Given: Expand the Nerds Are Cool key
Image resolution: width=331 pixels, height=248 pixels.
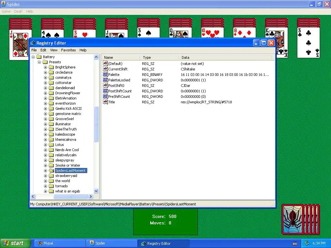Looking at the screenshot, I should coord(45,150).
